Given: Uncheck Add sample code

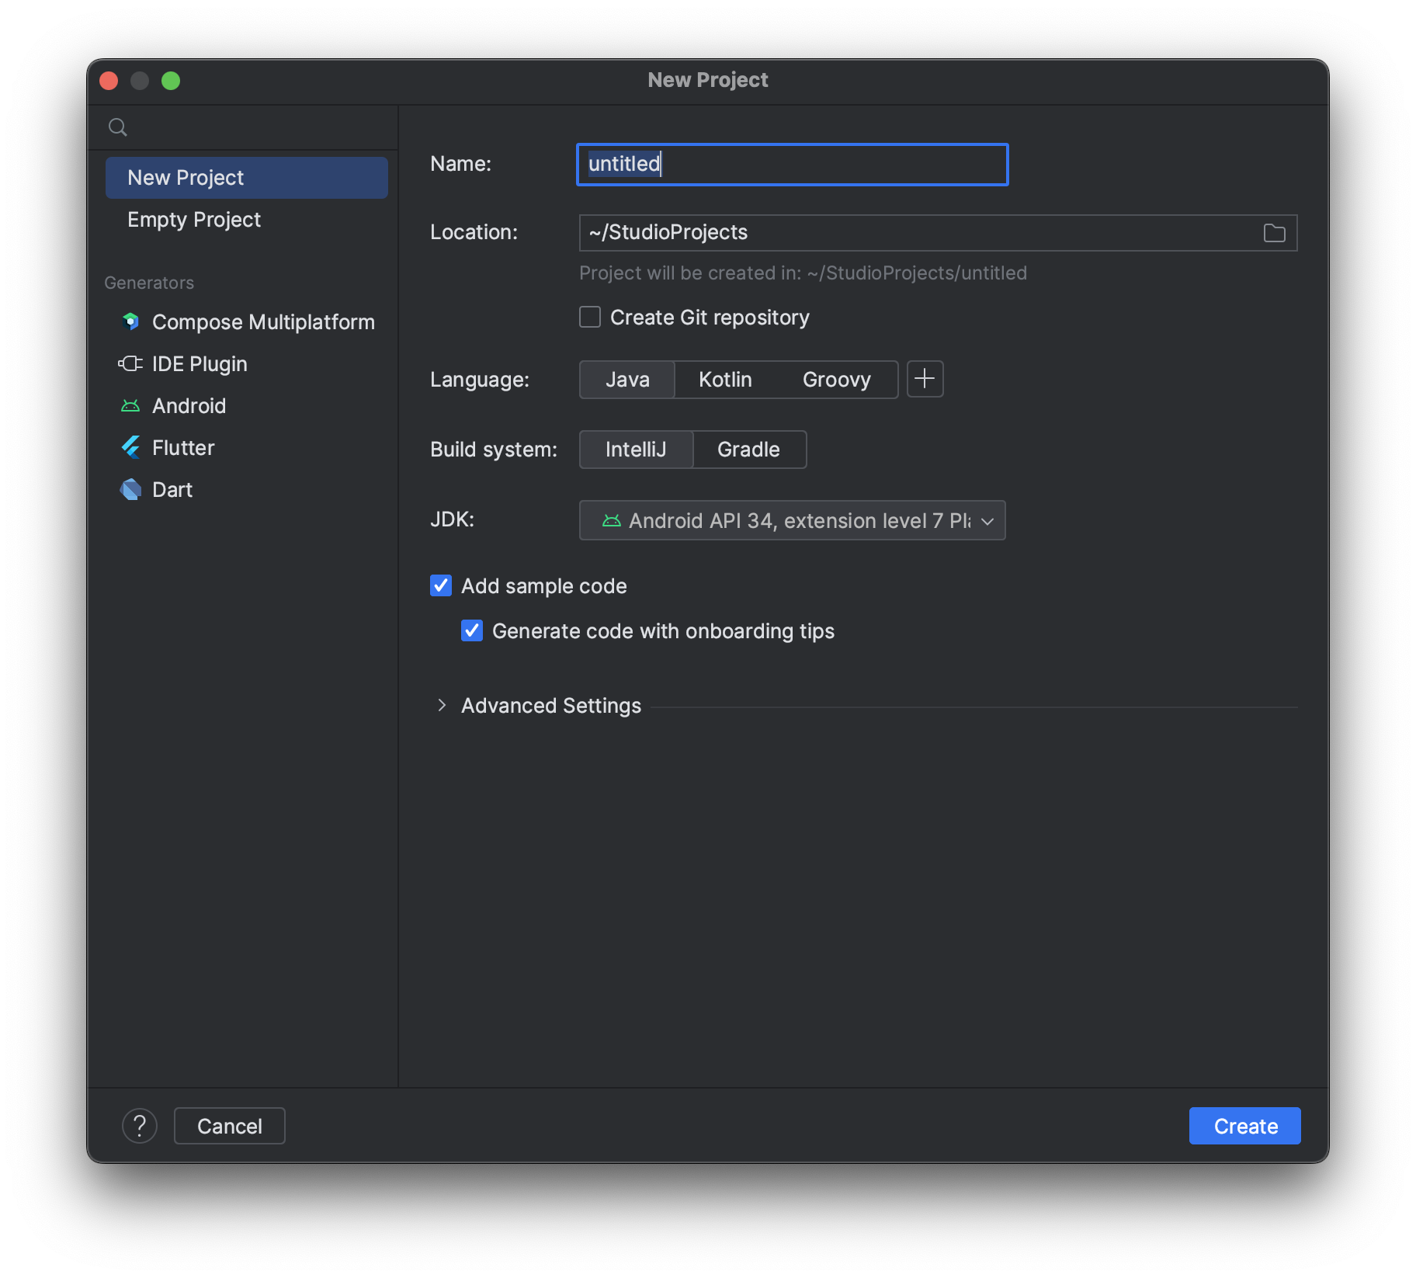Looking at the screenshot, I should 441,585.
